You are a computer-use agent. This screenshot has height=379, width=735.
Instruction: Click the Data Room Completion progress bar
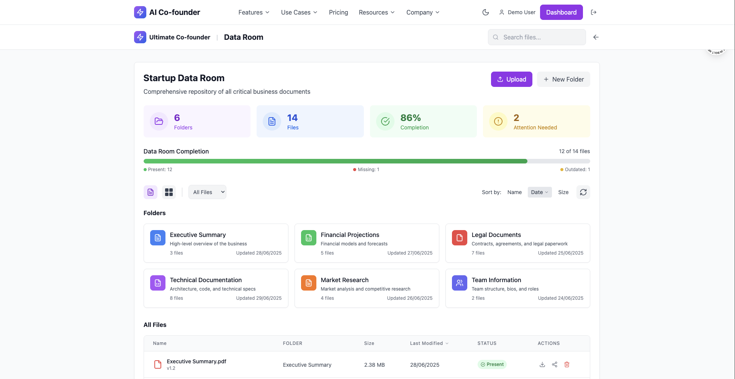366,161
